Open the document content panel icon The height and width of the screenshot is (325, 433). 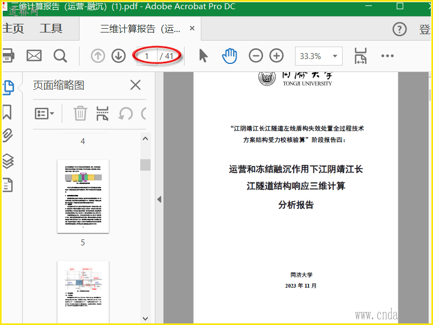point(8,185)
